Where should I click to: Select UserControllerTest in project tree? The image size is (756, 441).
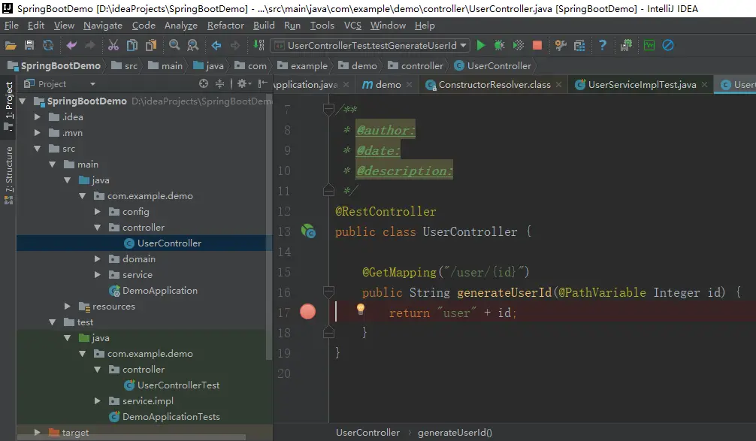point(178,385)
